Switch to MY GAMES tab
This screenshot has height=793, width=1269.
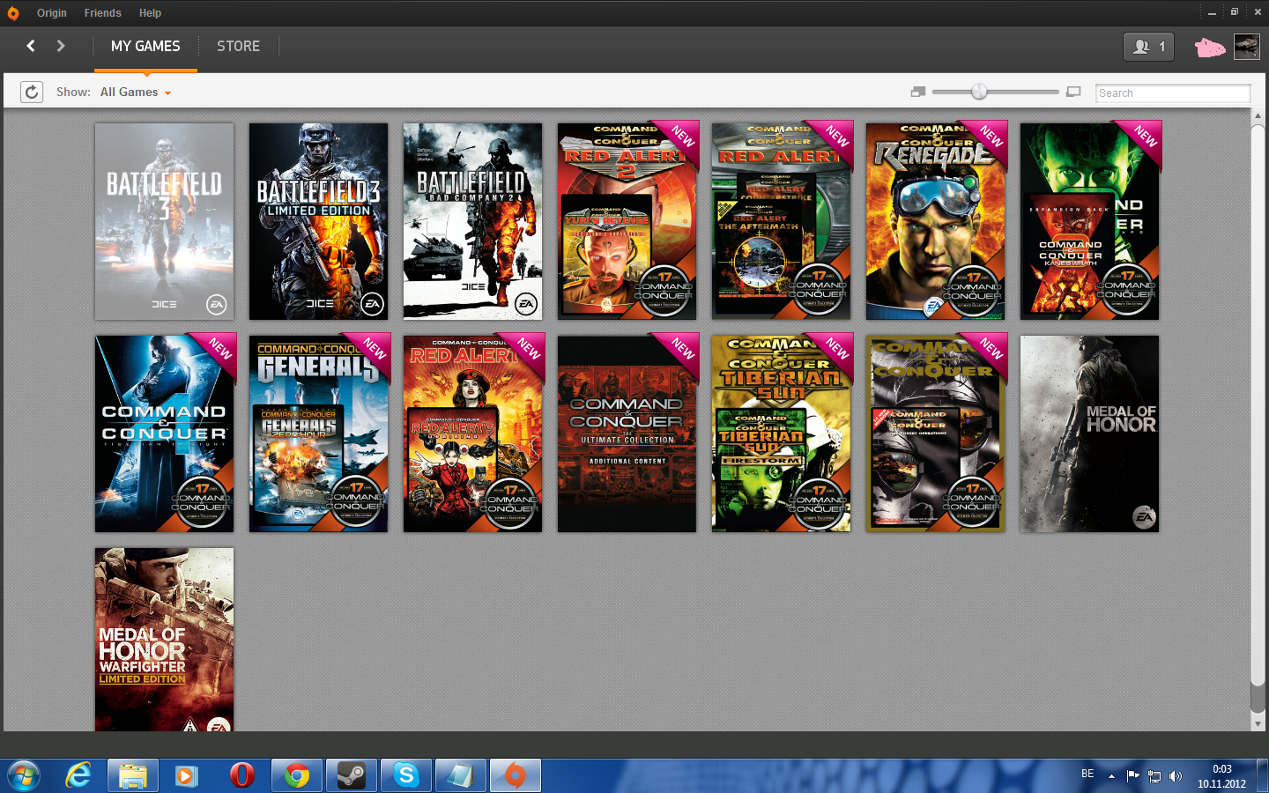[145, 46]
